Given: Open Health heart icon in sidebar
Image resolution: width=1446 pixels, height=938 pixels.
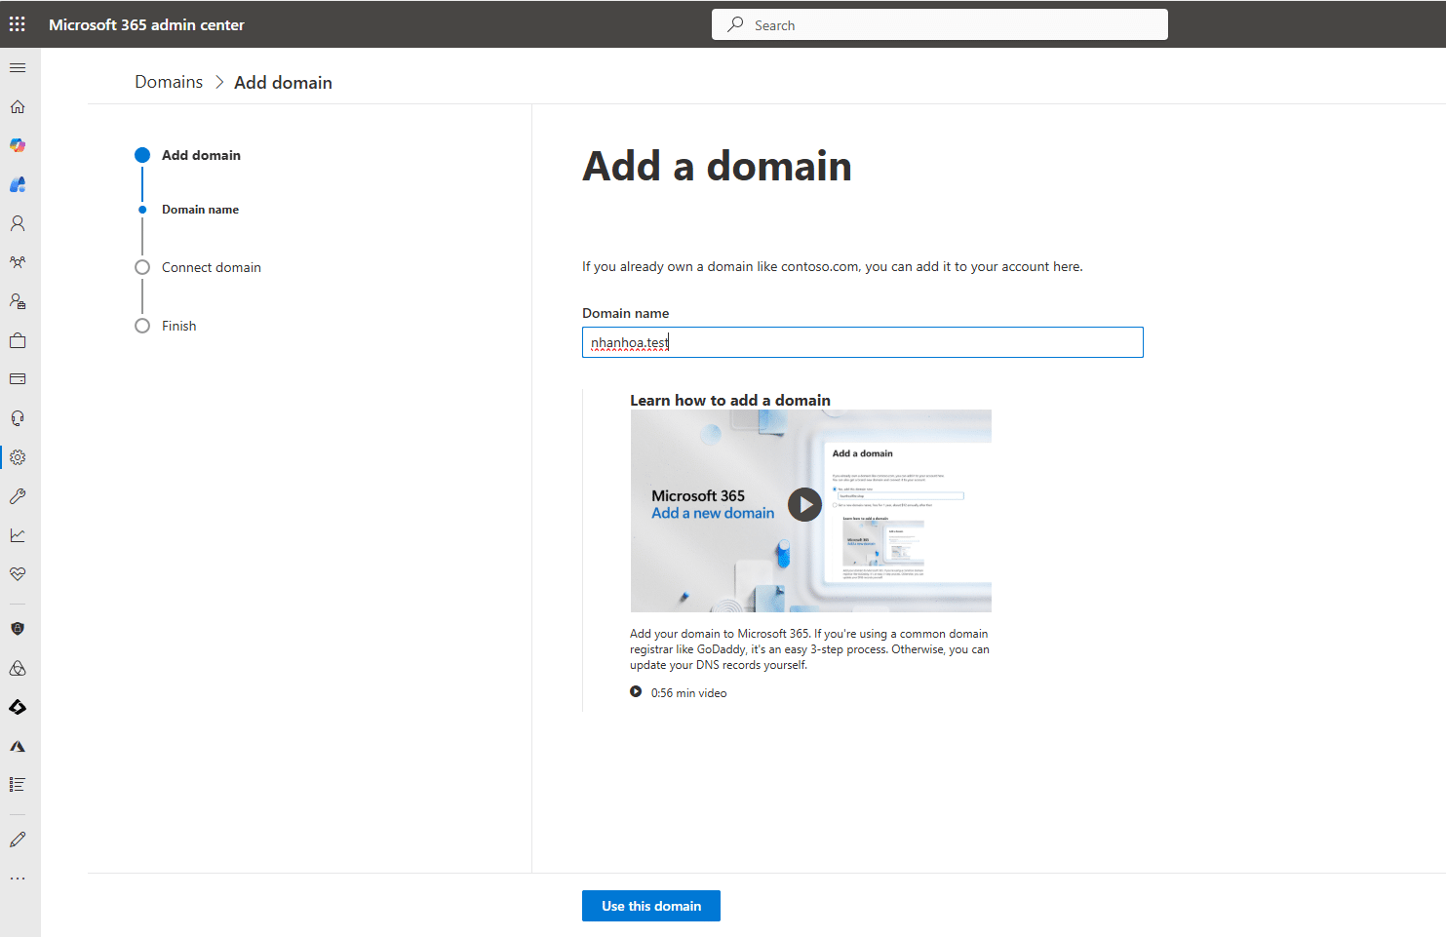Looking at the screenshot, I should [18, 574].
